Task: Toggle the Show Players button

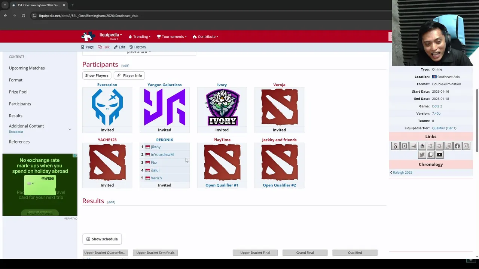Action: coord(97,75)
